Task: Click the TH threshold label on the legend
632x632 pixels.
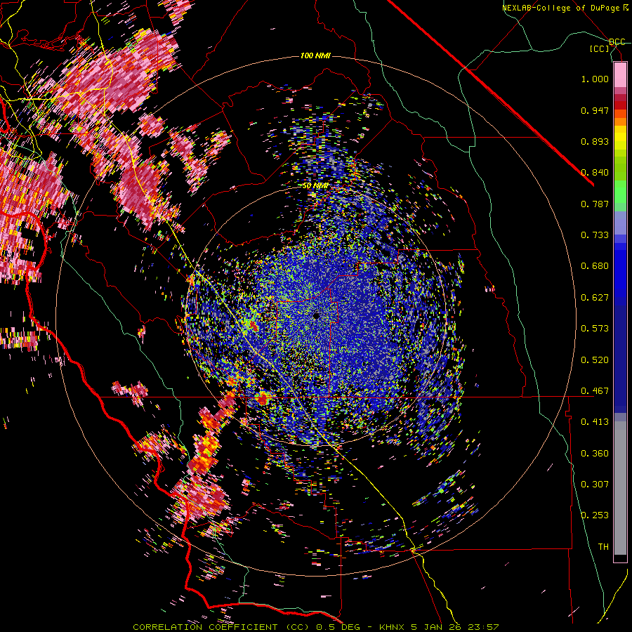Action: 603,547
